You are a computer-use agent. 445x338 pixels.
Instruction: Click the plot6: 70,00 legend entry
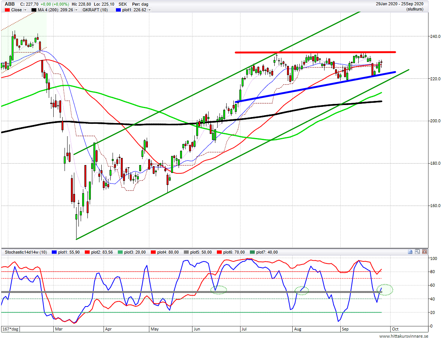(x=231, y=252)
